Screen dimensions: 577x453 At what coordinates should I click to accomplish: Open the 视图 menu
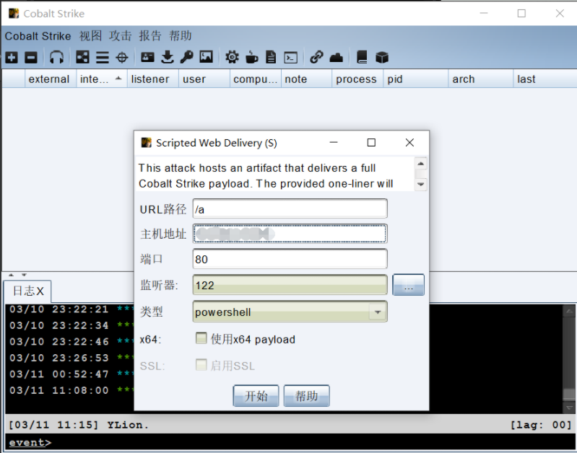(x=90, y=36)
